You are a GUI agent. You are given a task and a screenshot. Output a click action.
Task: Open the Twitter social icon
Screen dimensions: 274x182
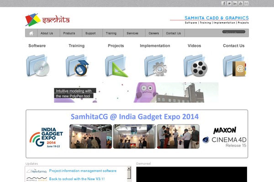[229, 3]
